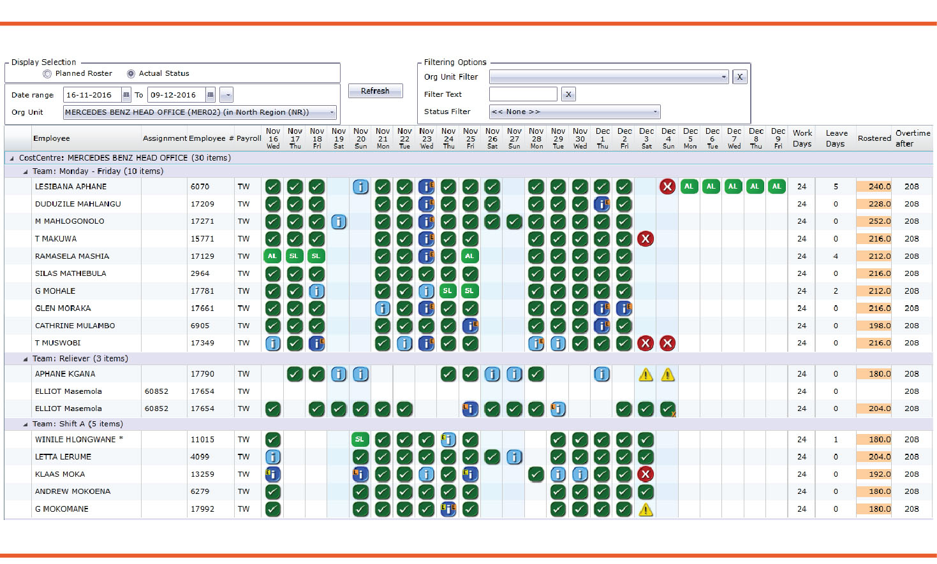Click AL leave icon for Ramasela Mashia Nov 16

pyautogui.click(x=272, y=256)
